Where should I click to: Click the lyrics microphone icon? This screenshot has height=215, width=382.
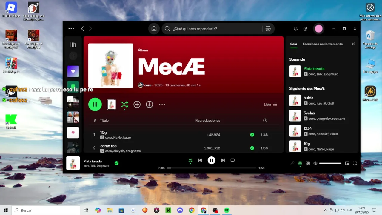click(x=292, y=163)
